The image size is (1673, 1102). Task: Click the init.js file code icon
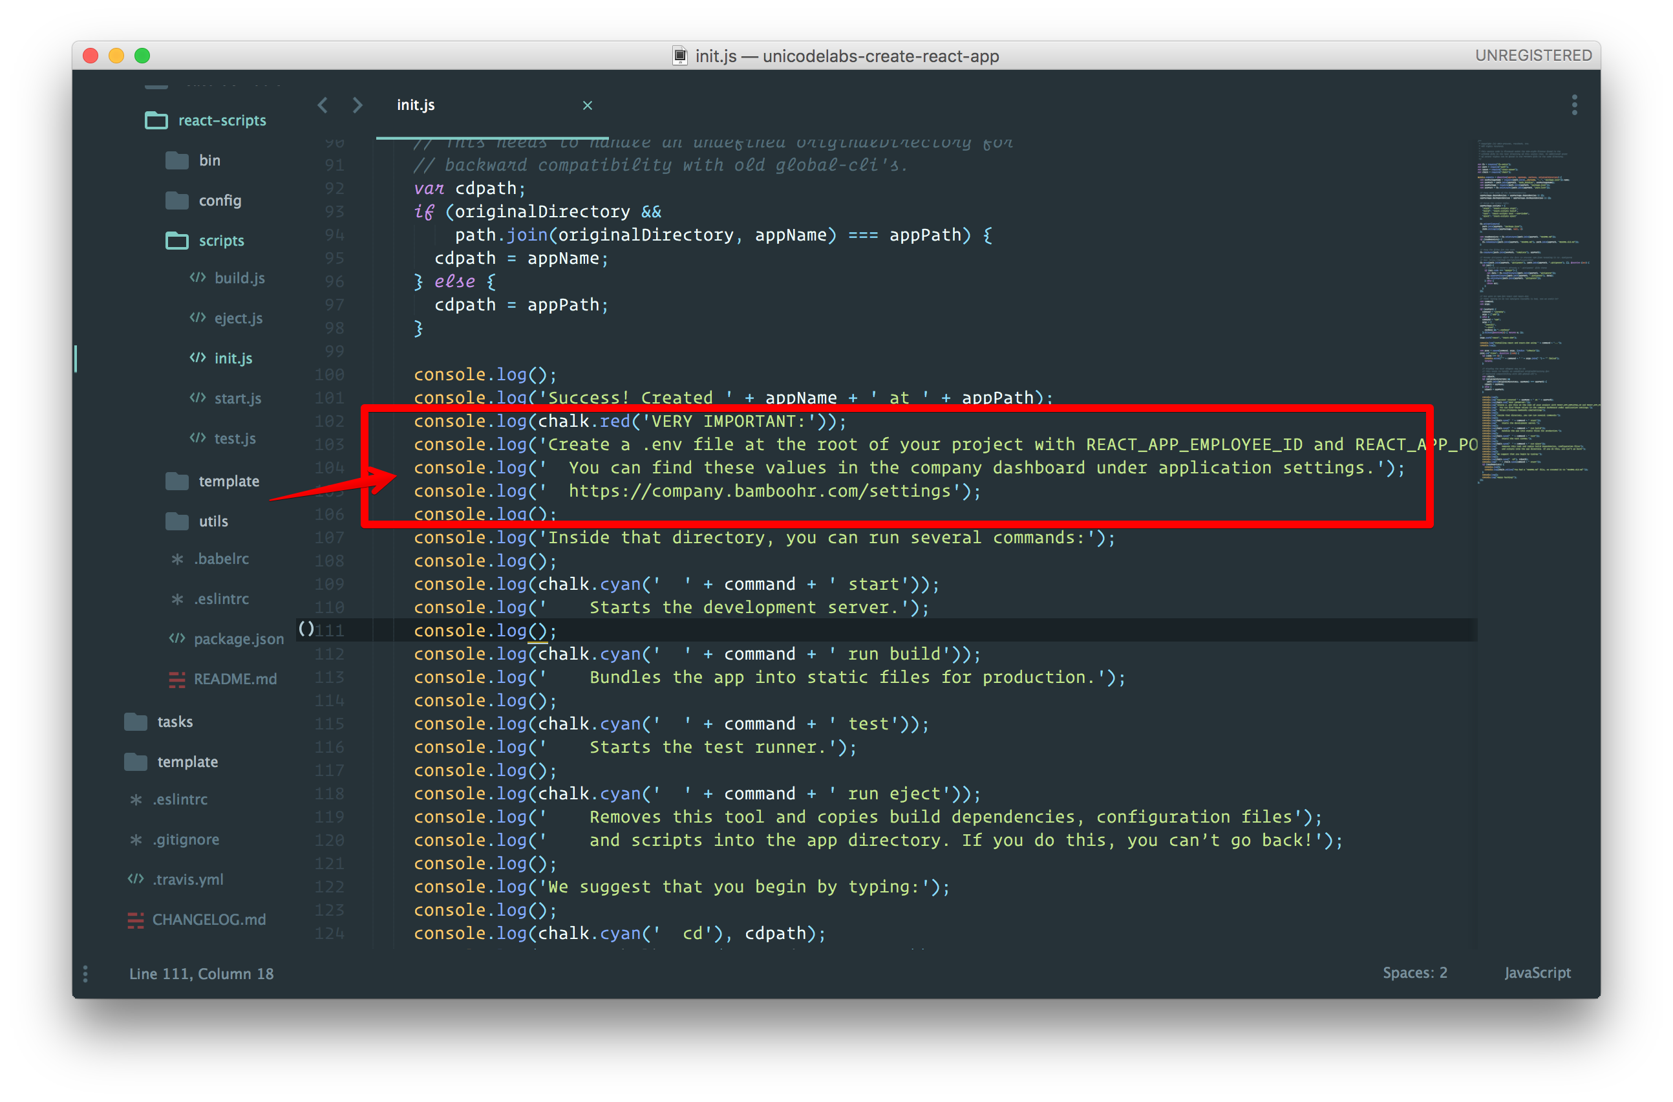198,358
